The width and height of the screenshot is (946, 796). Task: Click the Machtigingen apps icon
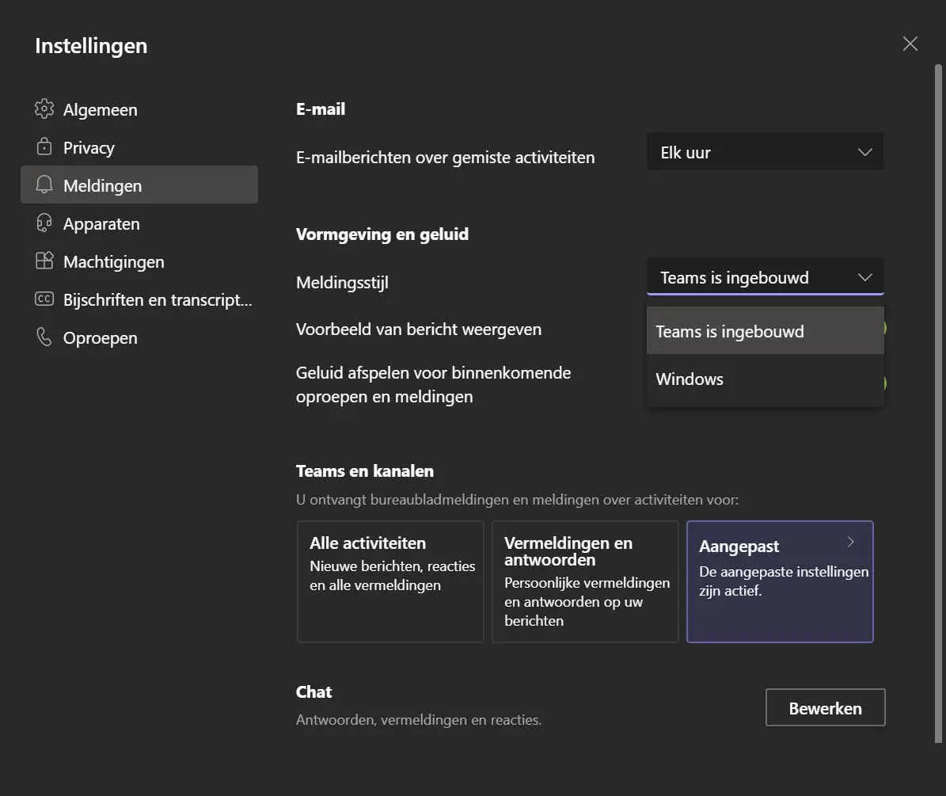(x=44, y=261)
